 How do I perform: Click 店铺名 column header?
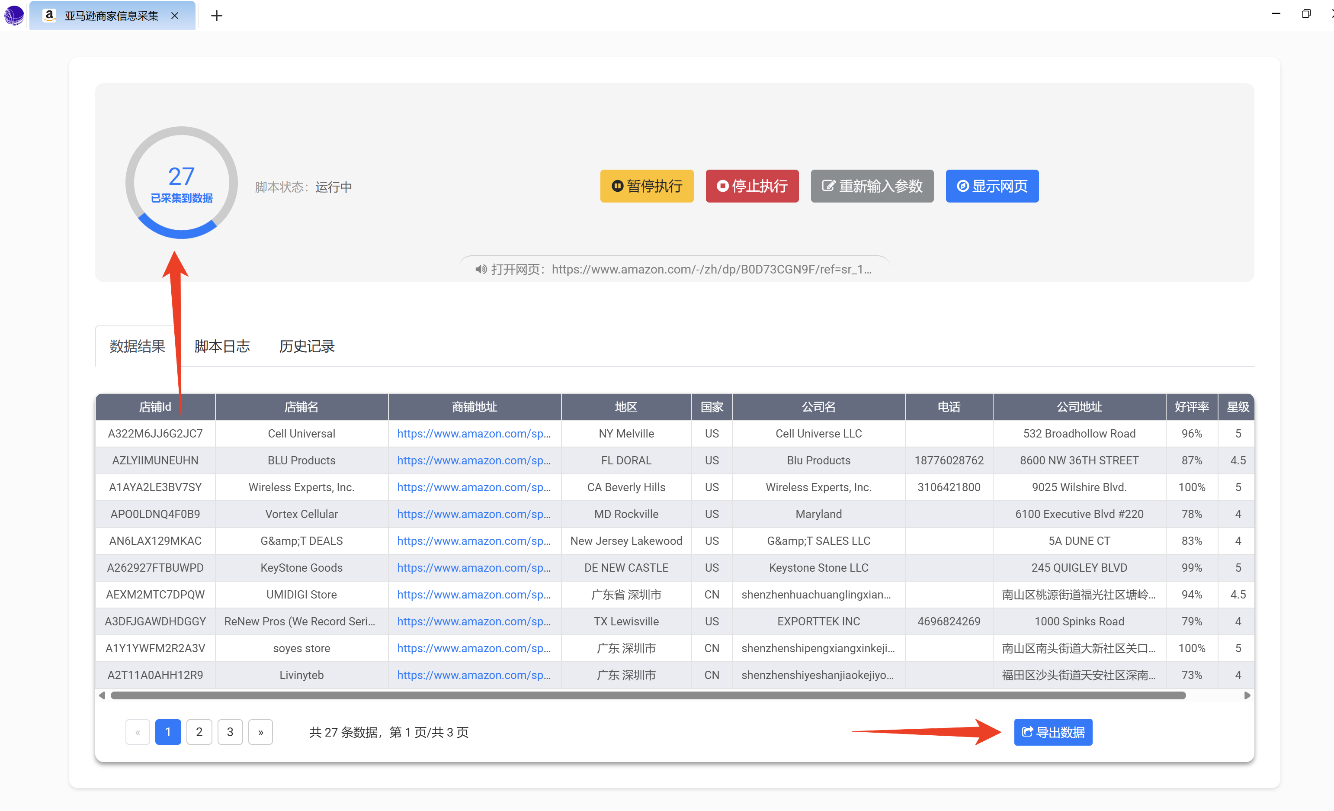(301, 407)
